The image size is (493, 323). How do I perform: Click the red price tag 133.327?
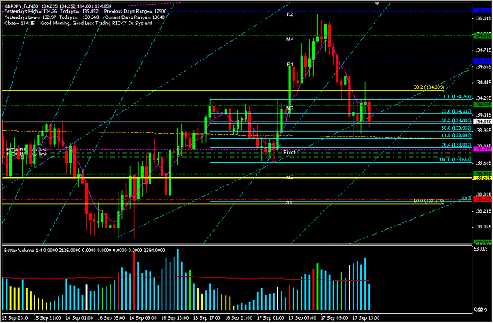(483, 199)
